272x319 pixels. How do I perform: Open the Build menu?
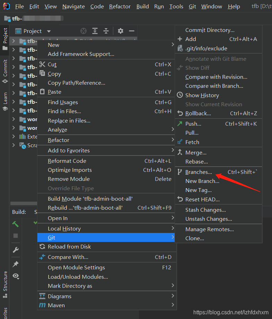(x=143, y=7)
